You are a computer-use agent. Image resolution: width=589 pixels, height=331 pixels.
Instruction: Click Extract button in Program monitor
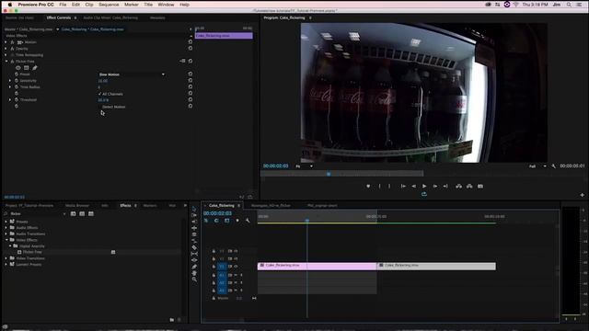(x=469, y=186)
